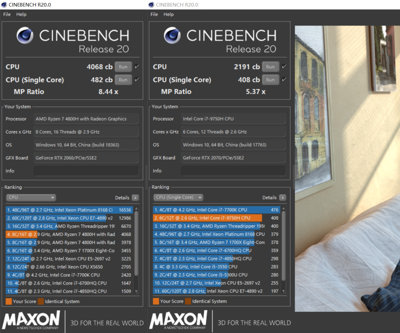Click Info input field in right window
The width and height of the screenshot is (400, 333).
pos(233,171)
